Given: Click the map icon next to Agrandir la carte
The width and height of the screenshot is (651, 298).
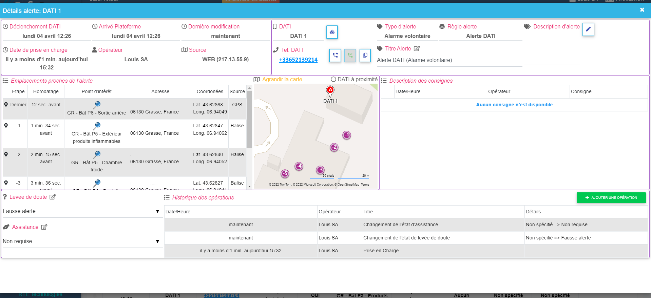Looking at the screenshot, I should (256, 79).
